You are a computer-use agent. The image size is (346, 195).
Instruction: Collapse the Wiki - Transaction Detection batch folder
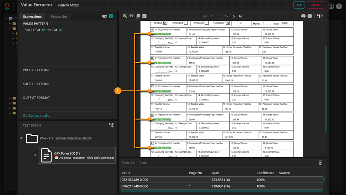pos(21,138)
